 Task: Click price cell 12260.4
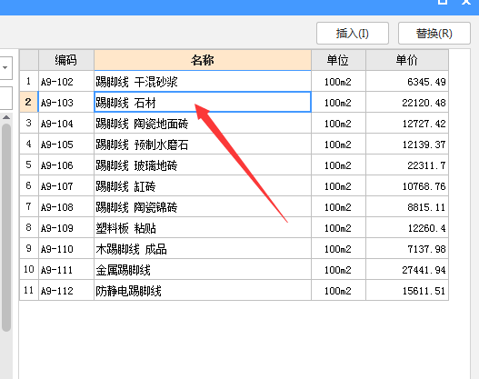coord(407,228)
